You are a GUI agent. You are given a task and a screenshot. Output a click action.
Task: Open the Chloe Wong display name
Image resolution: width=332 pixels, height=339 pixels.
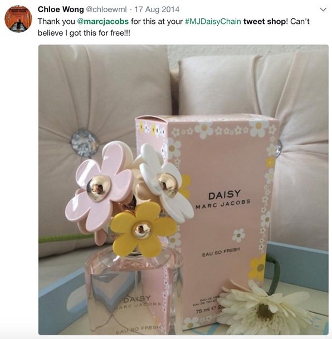(61, 9)
